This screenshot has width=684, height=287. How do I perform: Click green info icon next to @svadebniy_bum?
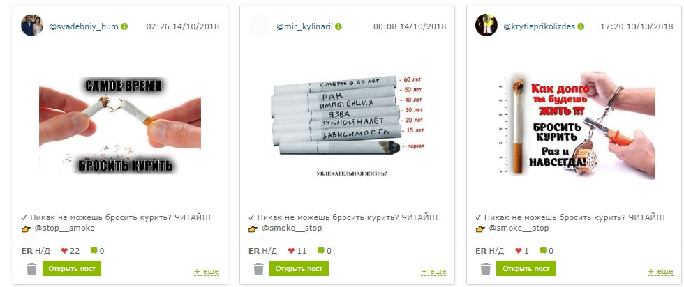click(124, 26)
